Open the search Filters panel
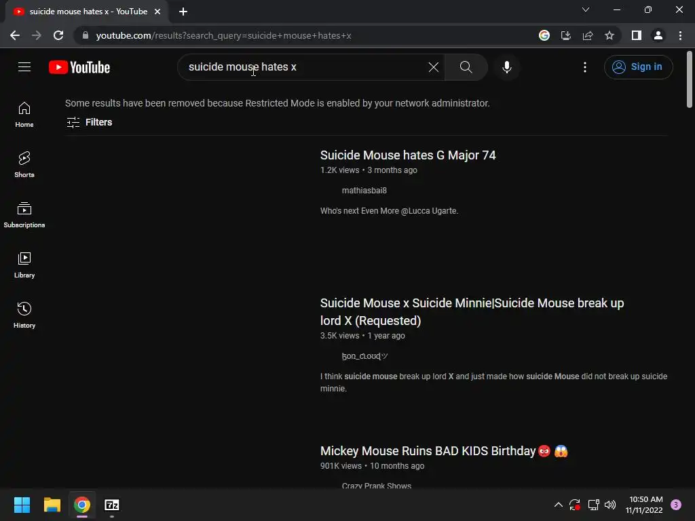 click(x=89, y=122)
